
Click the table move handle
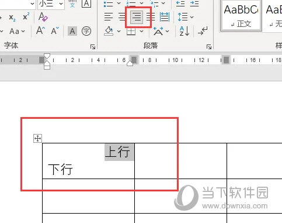pos(37,139)
